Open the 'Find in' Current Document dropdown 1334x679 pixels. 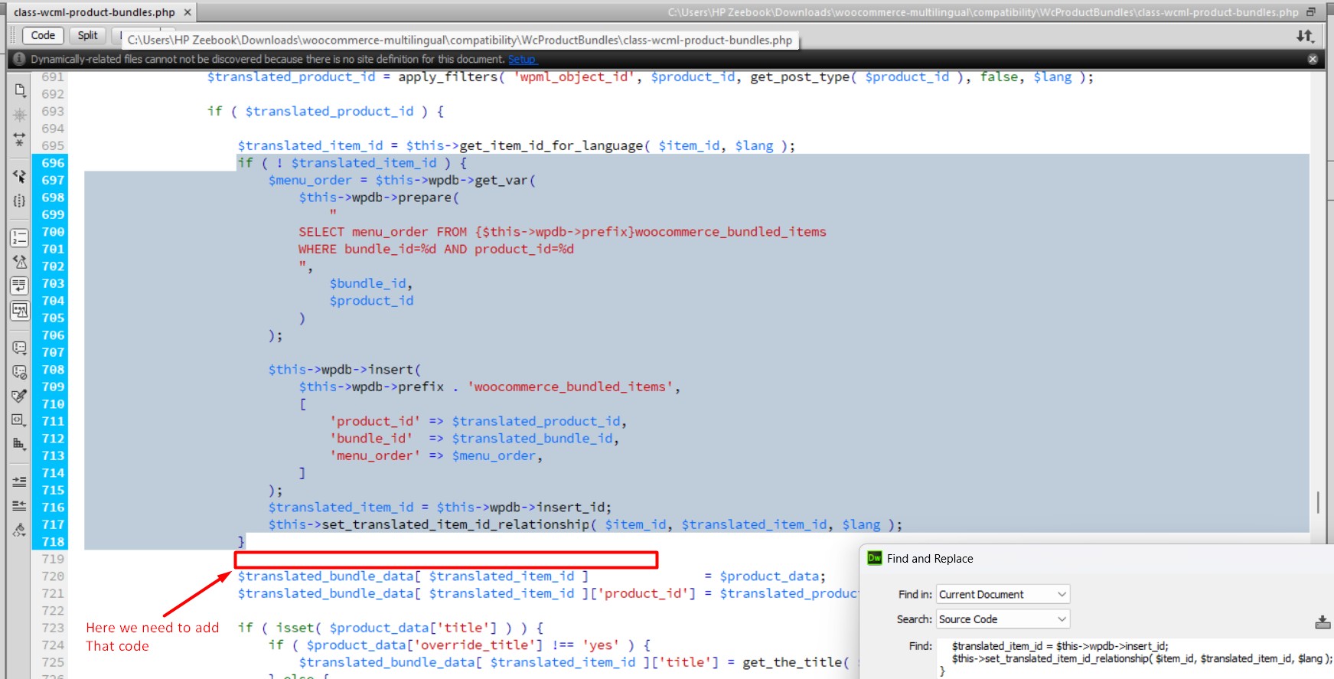tap(1003, 595)
